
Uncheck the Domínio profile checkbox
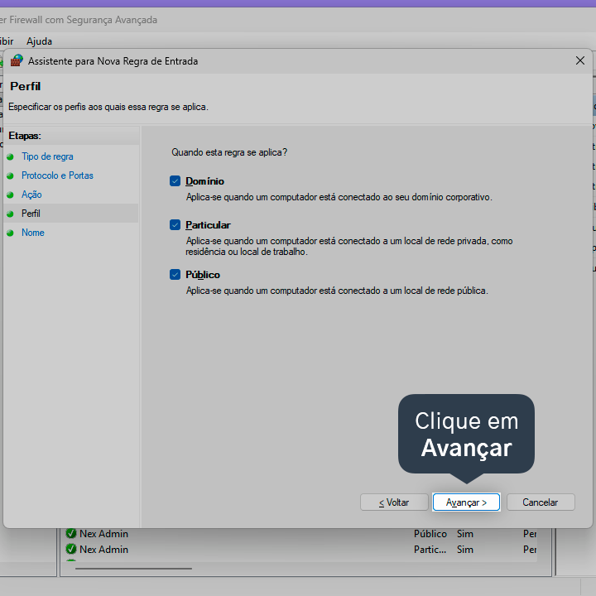(x=175, y=181)
